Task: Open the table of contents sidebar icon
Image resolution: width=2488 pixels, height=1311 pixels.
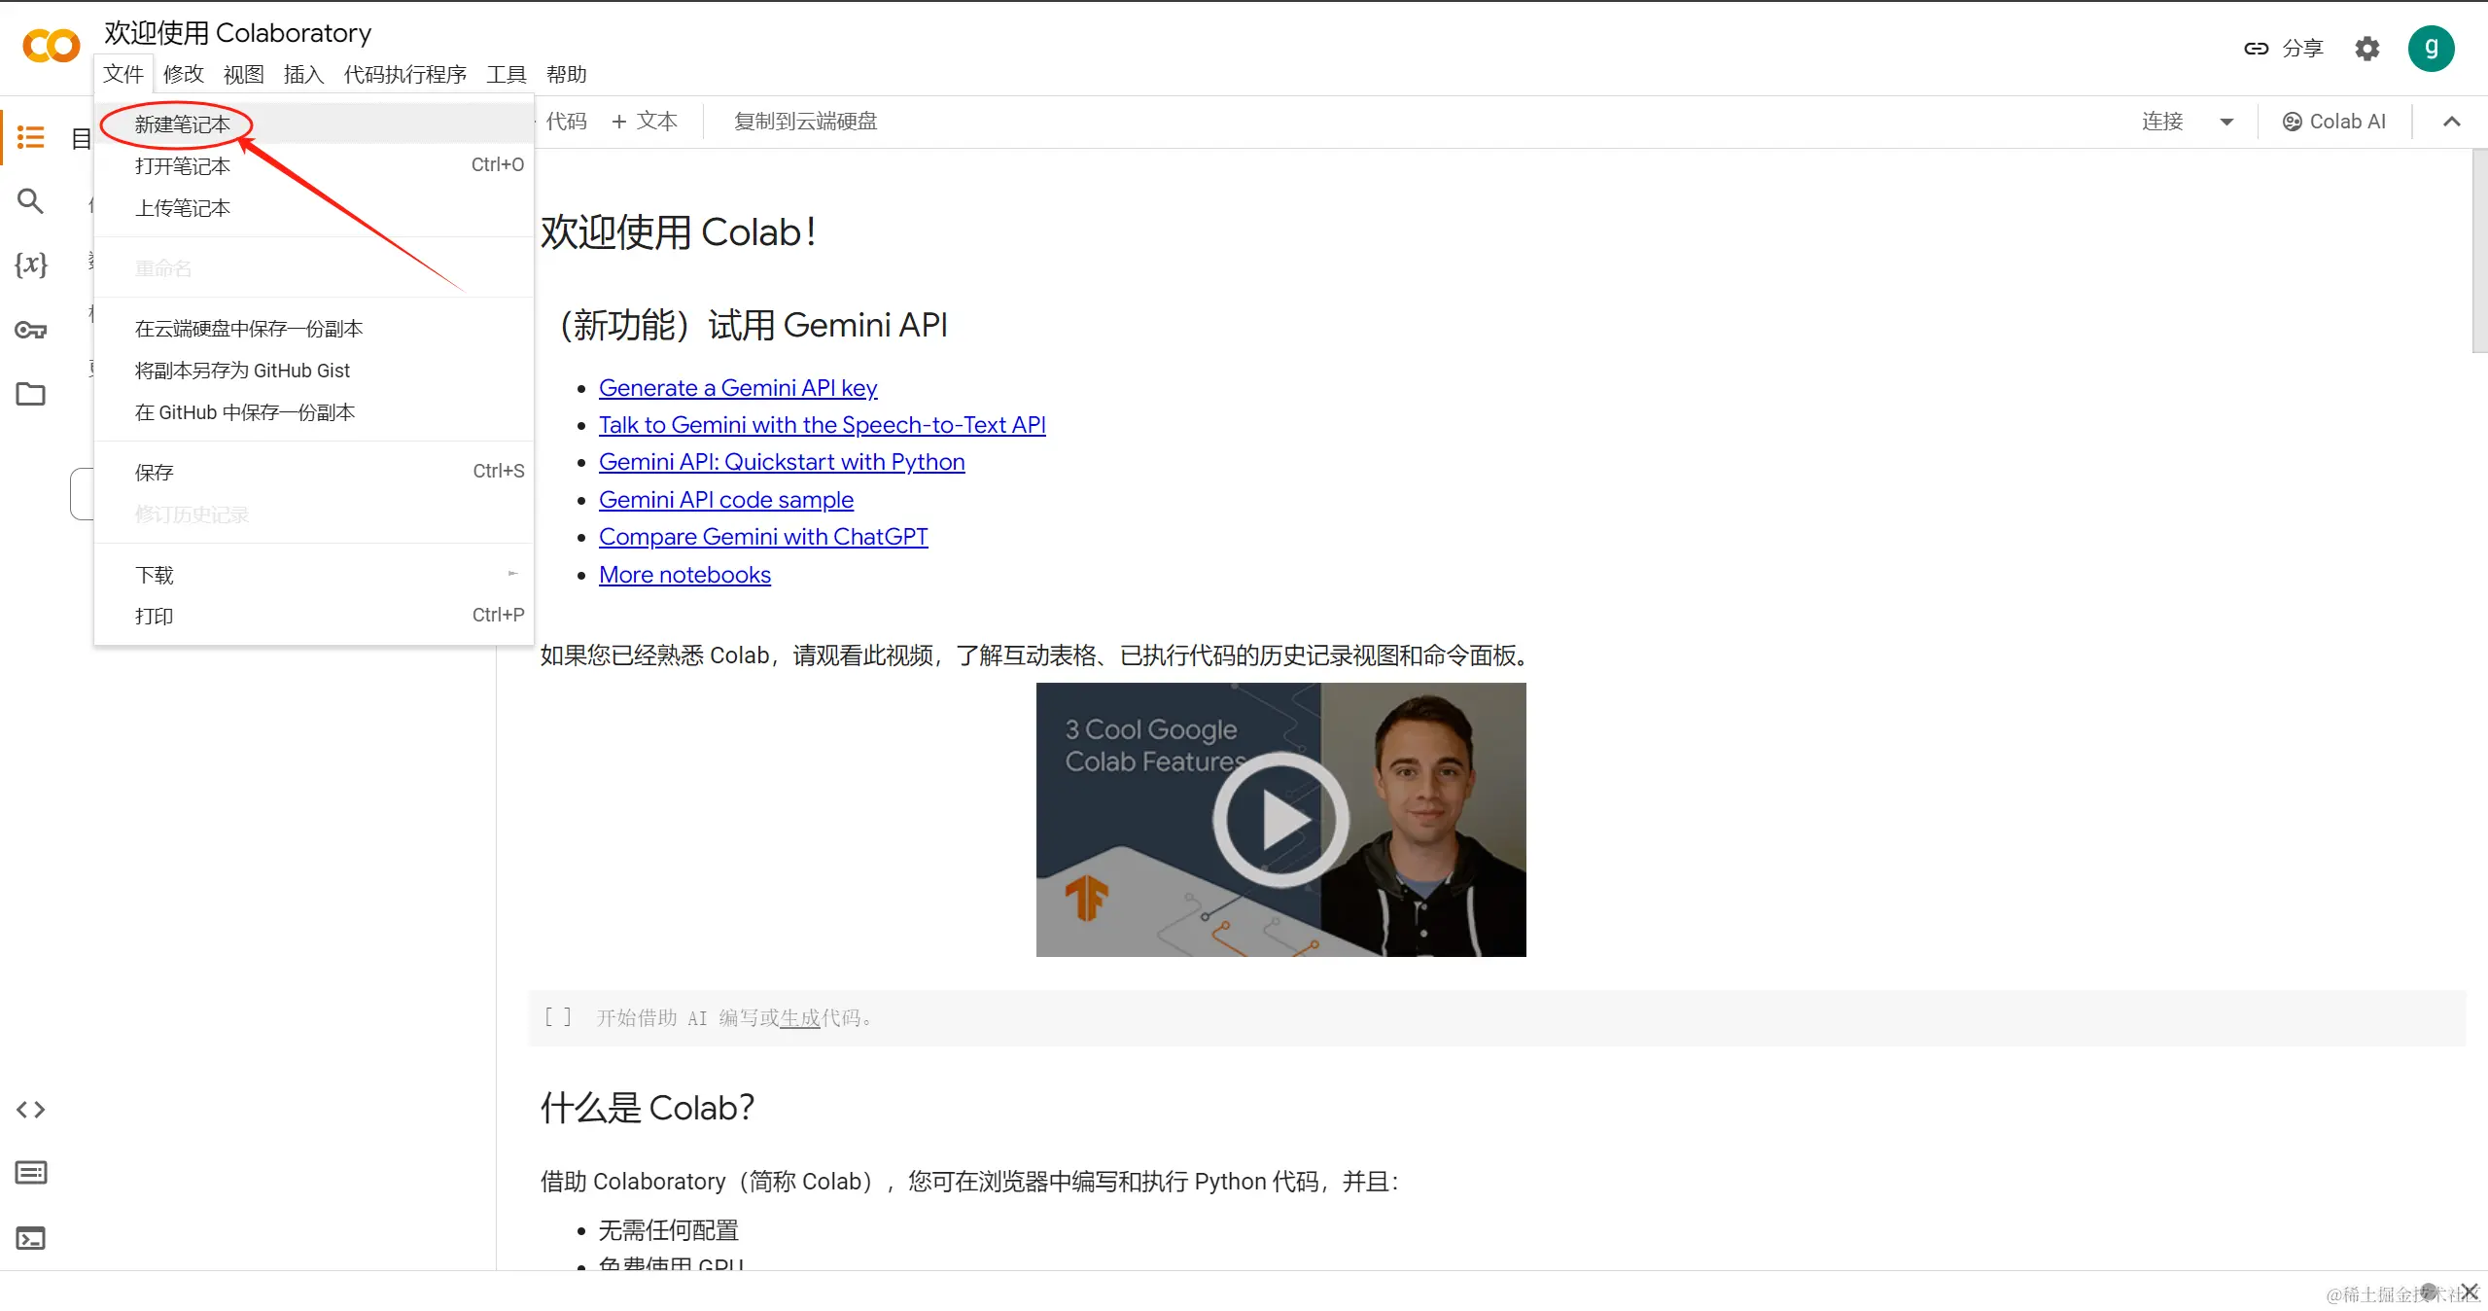Action: click(31, 137)
